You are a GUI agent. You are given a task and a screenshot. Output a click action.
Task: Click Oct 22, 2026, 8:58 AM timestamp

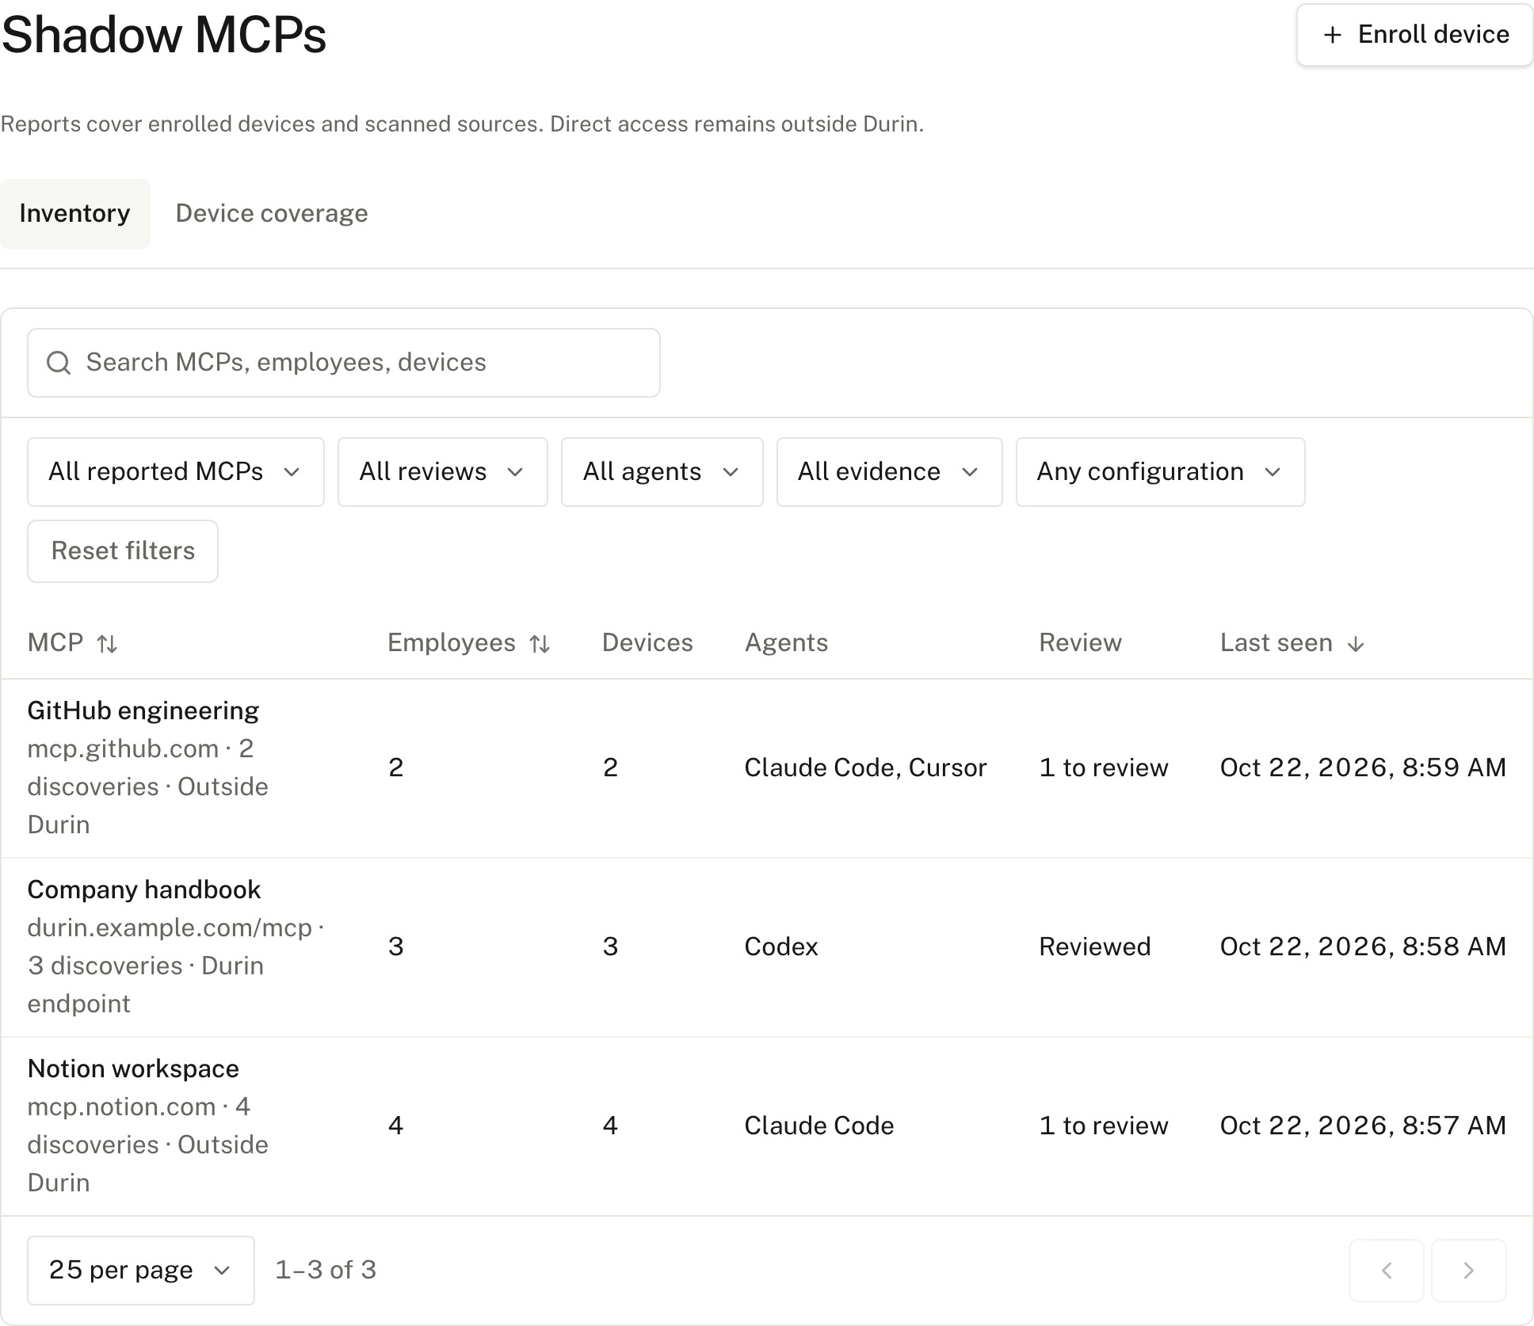point(1363,947)
